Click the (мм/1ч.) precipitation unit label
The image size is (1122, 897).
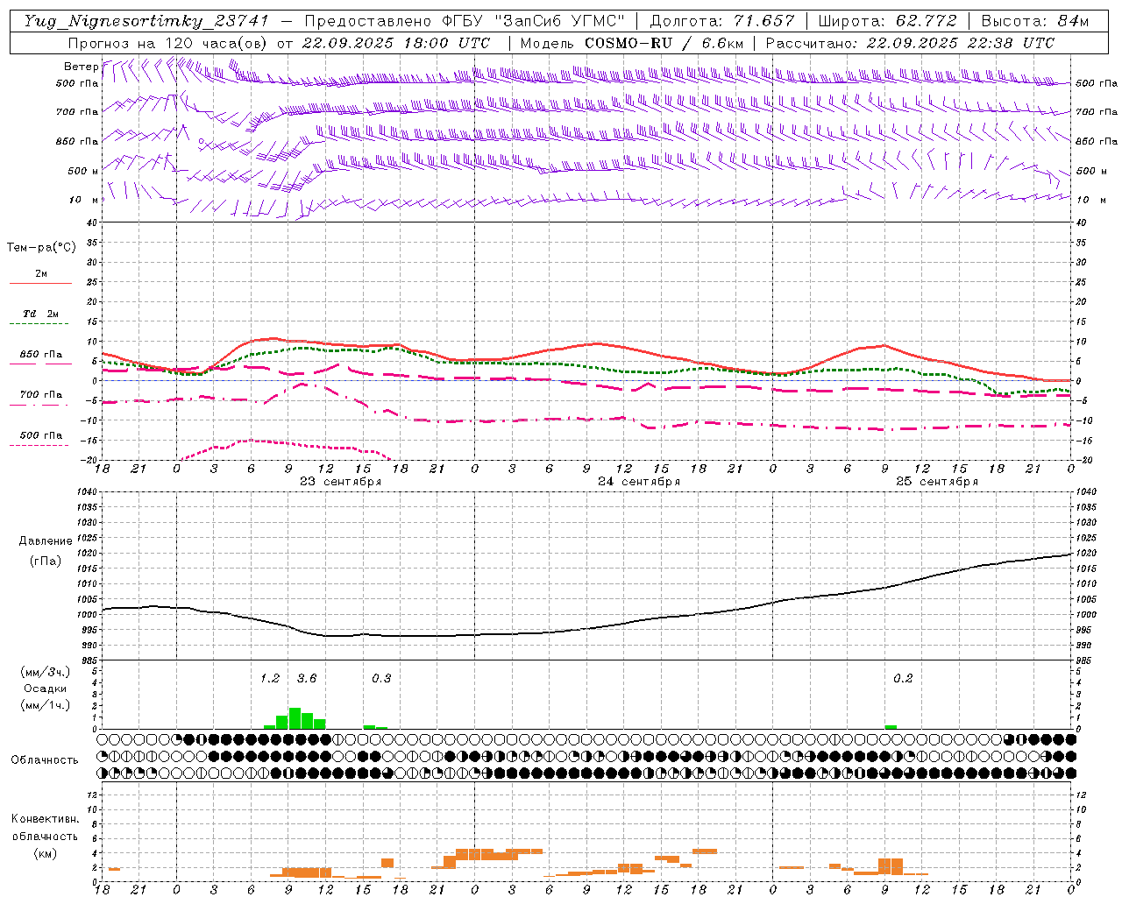[x=46, y=705]
